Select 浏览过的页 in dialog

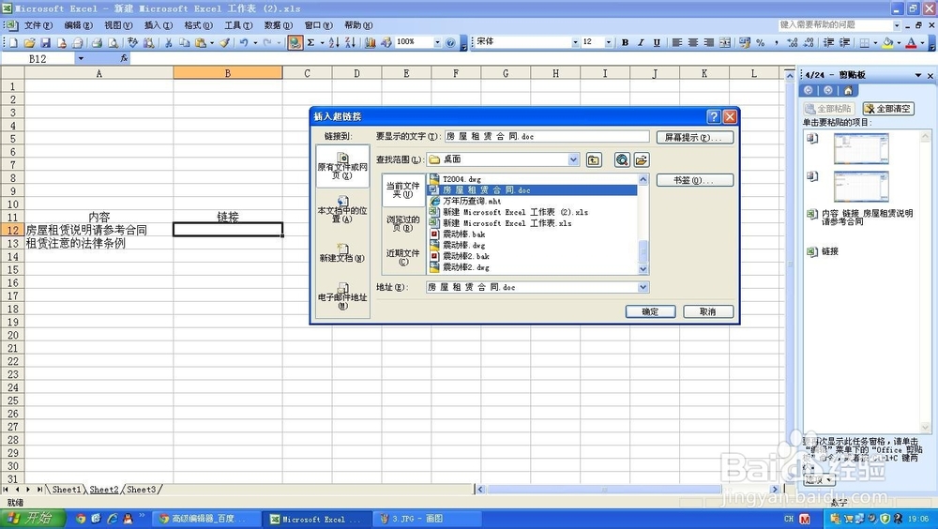402,222
